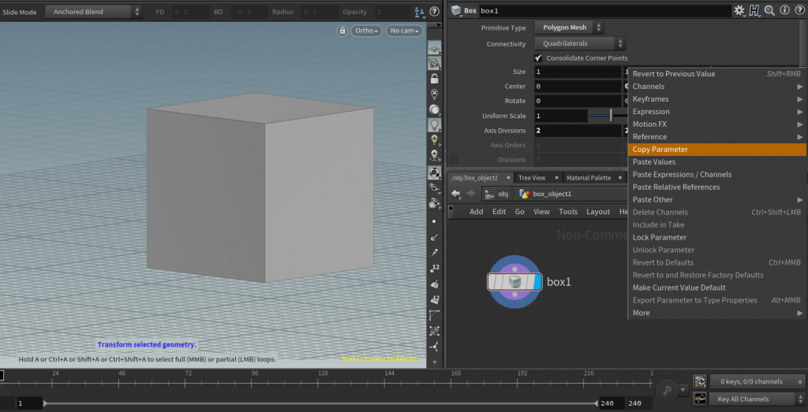
Task: Click the auto-key sync icon beside keys readout
Action: [700, 381]
